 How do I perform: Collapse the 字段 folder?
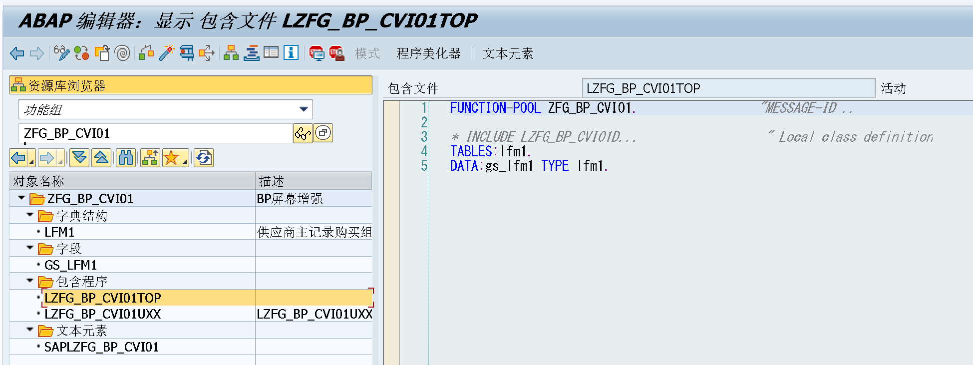point(30,248)
